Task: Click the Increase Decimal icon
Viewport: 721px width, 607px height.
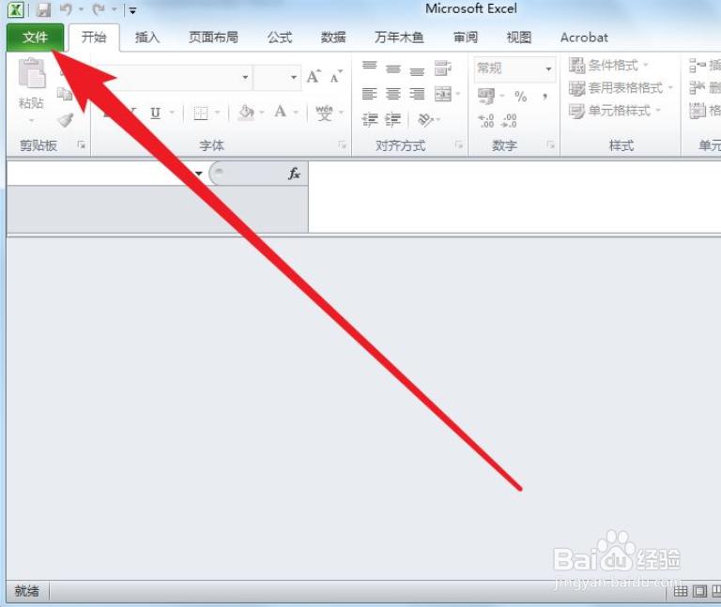Action: tap(486, 121)
